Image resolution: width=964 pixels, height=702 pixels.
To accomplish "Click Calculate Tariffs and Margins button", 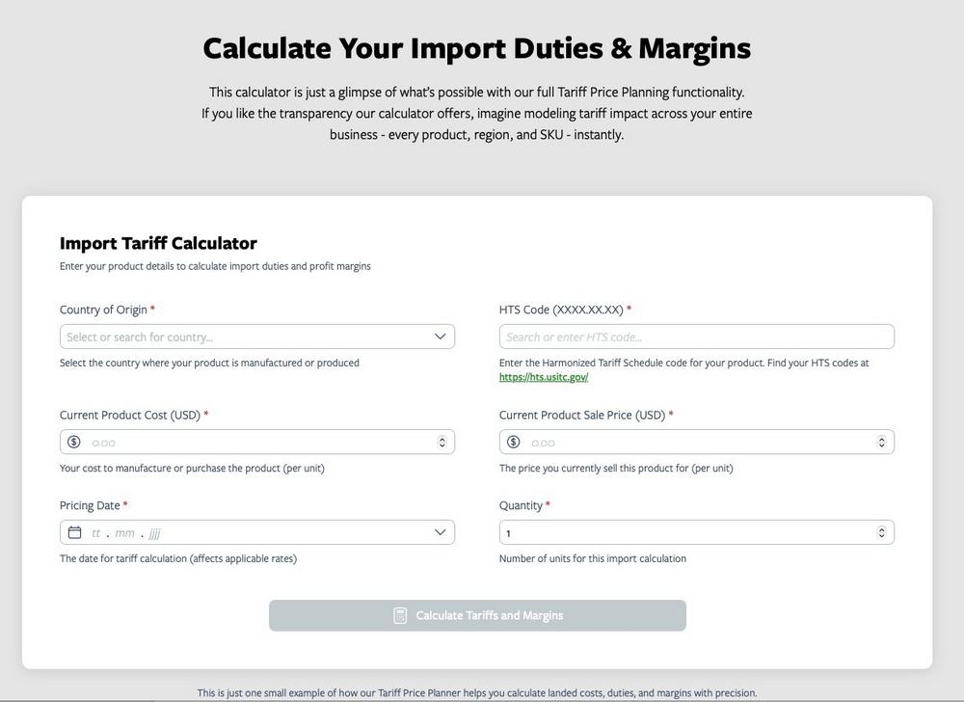I will [477, 615].
